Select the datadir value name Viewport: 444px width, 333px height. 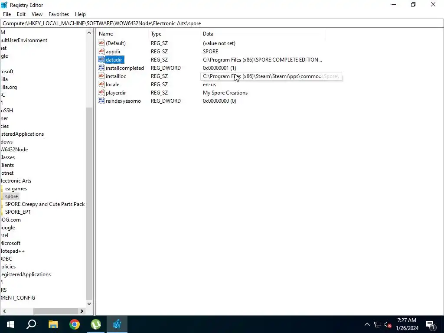point(114,60)
